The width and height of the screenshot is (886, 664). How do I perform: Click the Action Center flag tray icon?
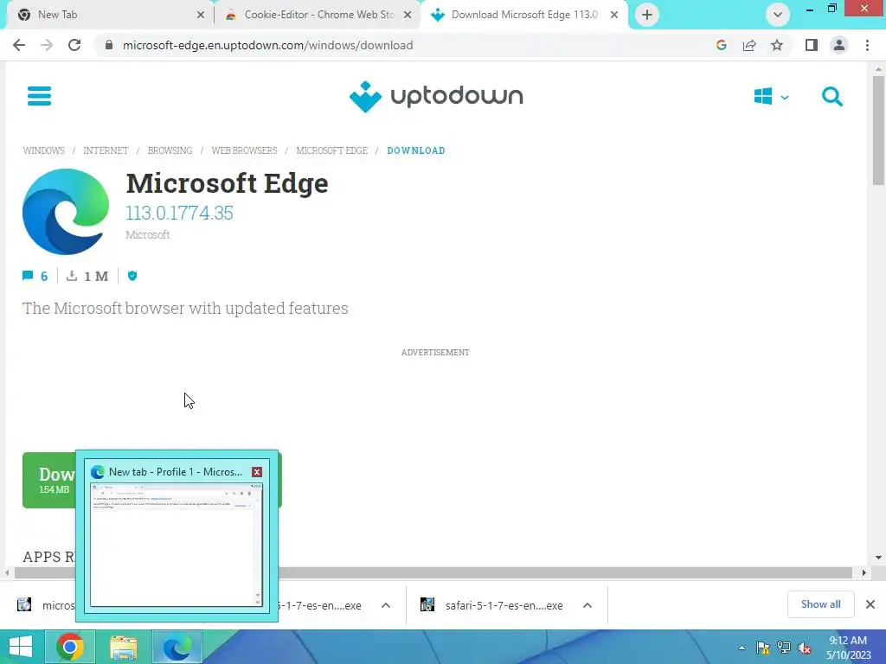coord(762,648)
